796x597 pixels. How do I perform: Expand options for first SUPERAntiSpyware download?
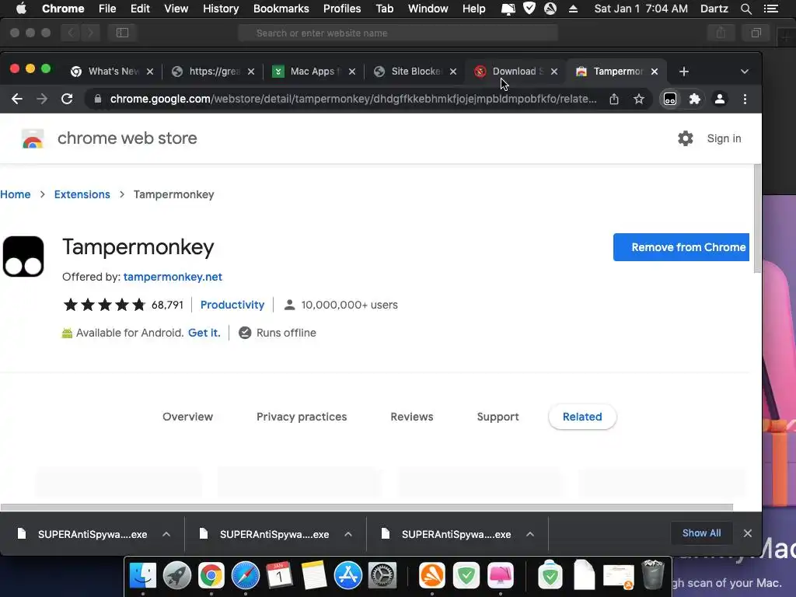(x=166, y=534)
